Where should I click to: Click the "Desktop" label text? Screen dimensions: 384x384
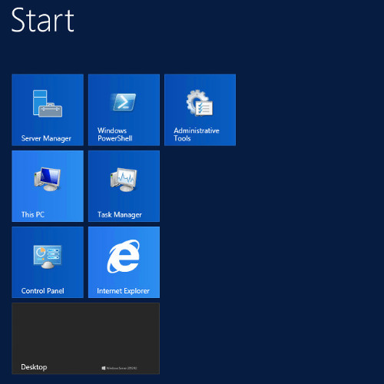[34, 367]
